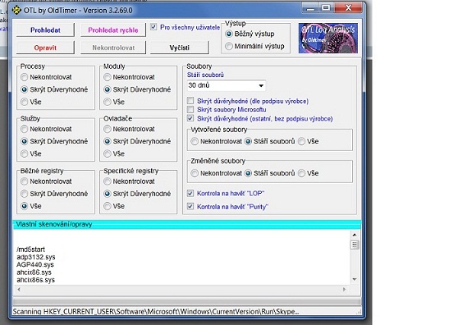Set Specifické registry to Skrýt Důveryhodné
Screen dimensions: 458x325
(107, 194)
